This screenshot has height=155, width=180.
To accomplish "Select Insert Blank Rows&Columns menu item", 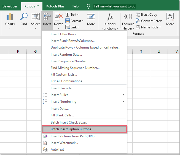I will click(x=84, y=41).
